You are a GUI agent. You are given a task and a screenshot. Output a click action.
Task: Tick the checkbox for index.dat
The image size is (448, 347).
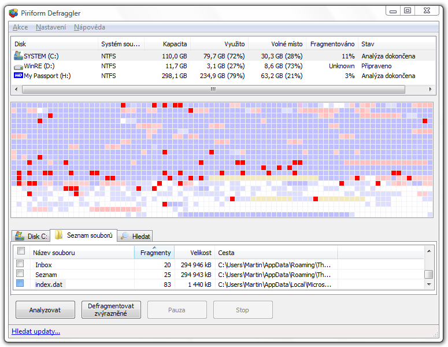20,283
